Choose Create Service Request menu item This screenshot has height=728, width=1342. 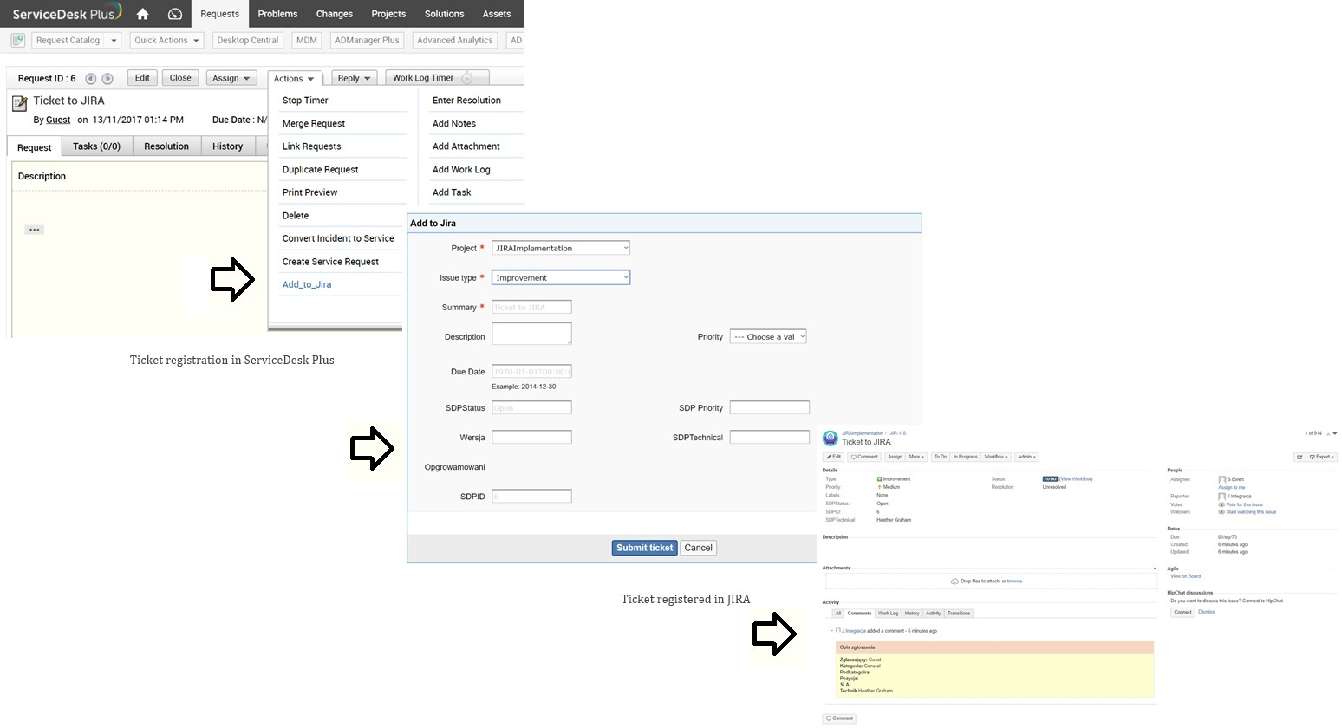[x=330, y=261]
